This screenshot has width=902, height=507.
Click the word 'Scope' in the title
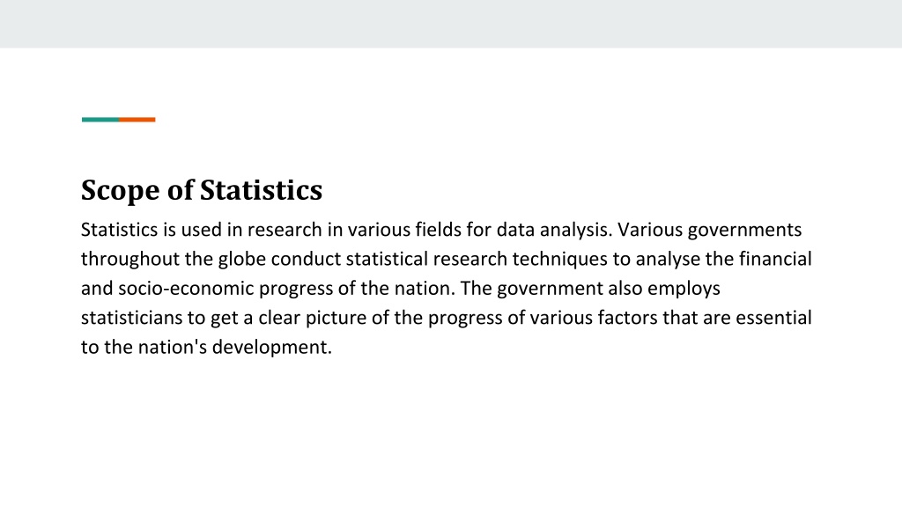click(x=120, y=191)
